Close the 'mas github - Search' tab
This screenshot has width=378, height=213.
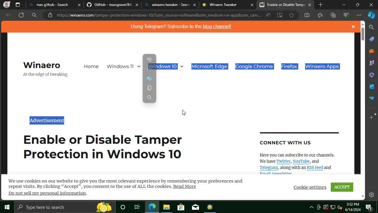pyautogui.click(x=79, y=5)
